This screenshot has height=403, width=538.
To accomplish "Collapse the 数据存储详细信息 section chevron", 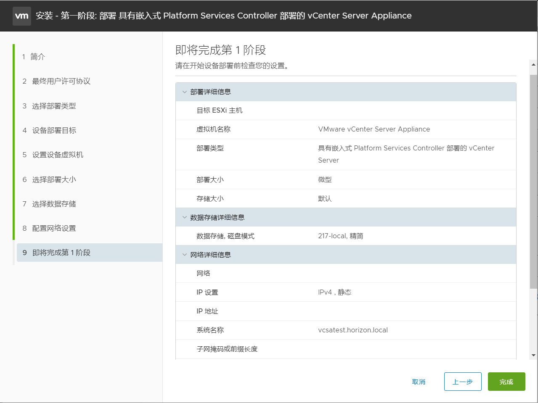I will 184,217.
